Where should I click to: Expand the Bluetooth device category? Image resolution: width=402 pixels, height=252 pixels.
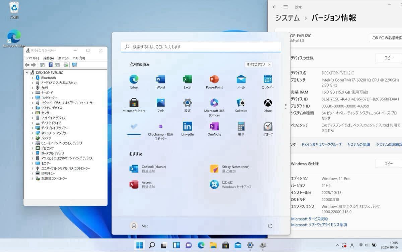coord(32,78)
